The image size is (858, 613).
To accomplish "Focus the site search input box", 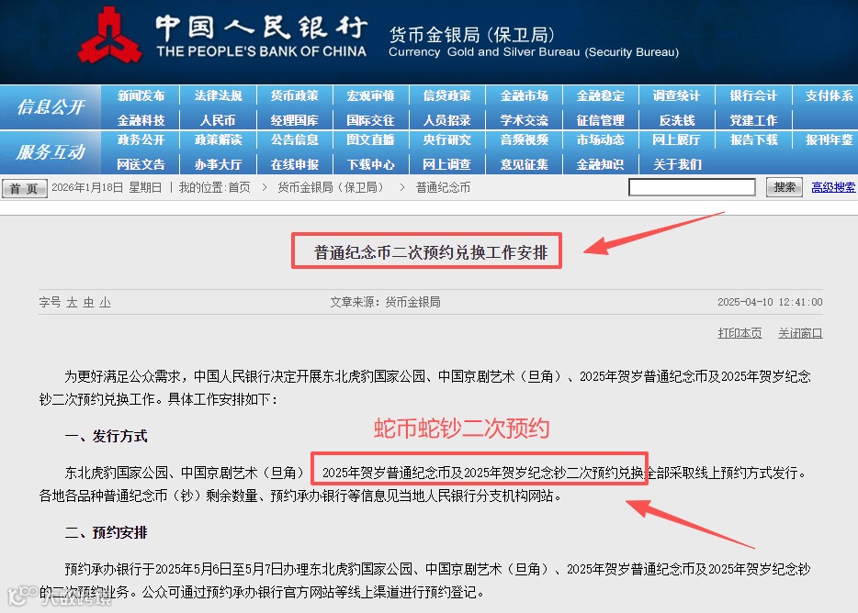I will click(692, 187).
